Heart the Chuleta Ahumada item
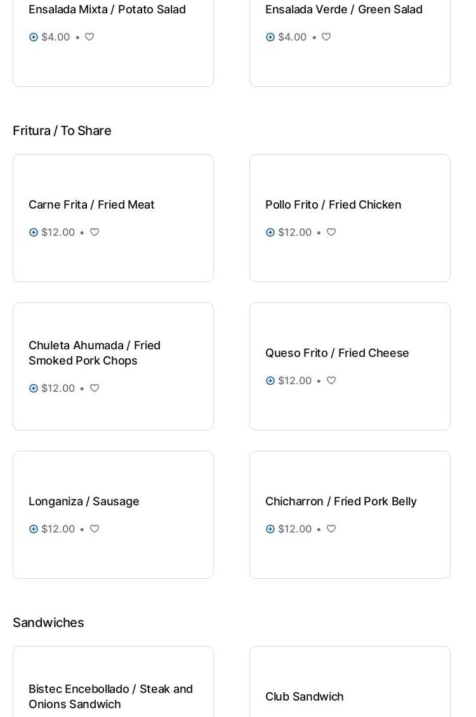The image size is (476, 717). coord(95,389)
